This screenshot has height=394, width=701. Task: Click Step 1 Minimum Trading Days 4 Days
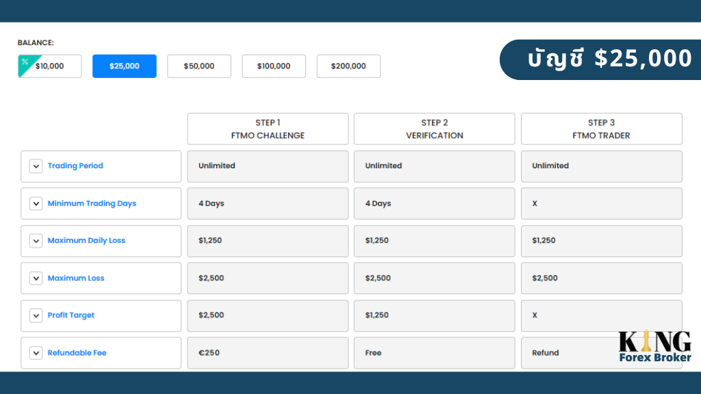[268, 204]
